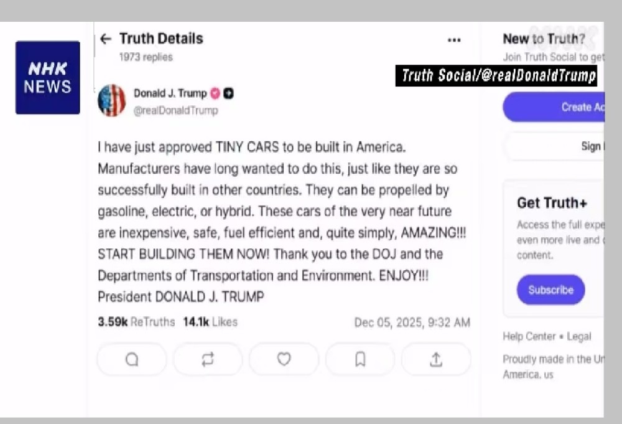Bookmark this post
This screenshot has height=424, width=622.
coord(360,359)
